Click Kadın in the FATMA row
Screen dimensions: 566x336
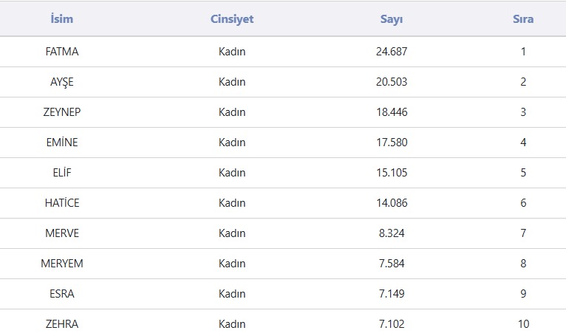pyautogui.click(x=232, y=52)
